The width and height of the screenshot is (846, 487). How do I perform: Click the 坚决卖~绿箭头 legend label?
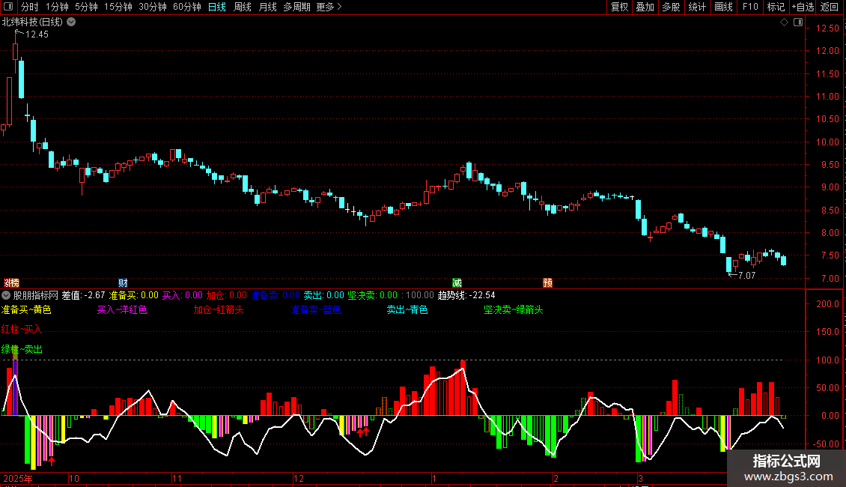coord(513,310)
